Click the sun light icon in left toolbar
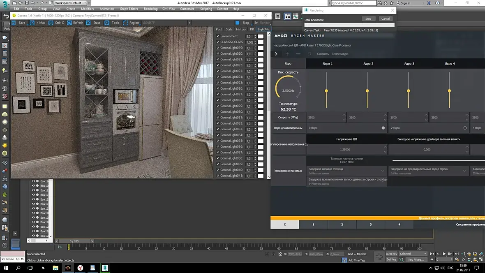This screenshot has width=485, height=273. click(x=5, y=146)
